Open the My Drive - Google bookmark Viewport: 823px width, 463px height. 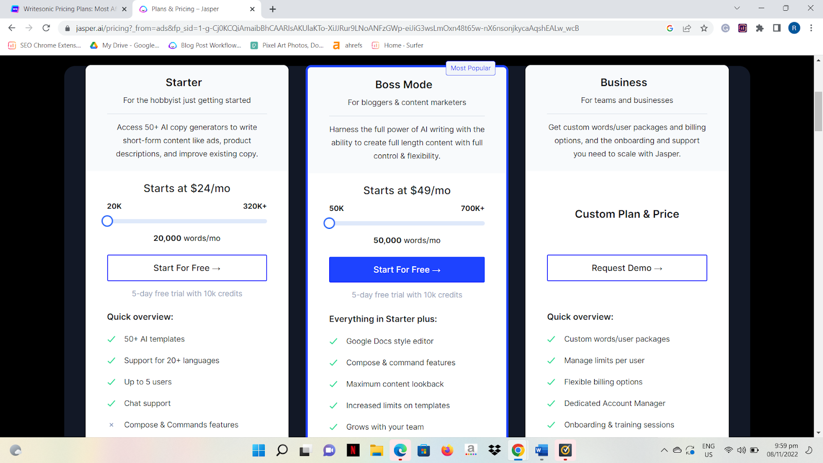[124, 45]
